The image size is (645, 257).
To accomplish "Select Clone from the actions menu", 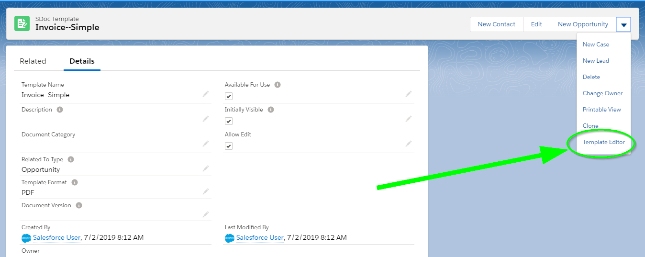I will coord(590,126).
